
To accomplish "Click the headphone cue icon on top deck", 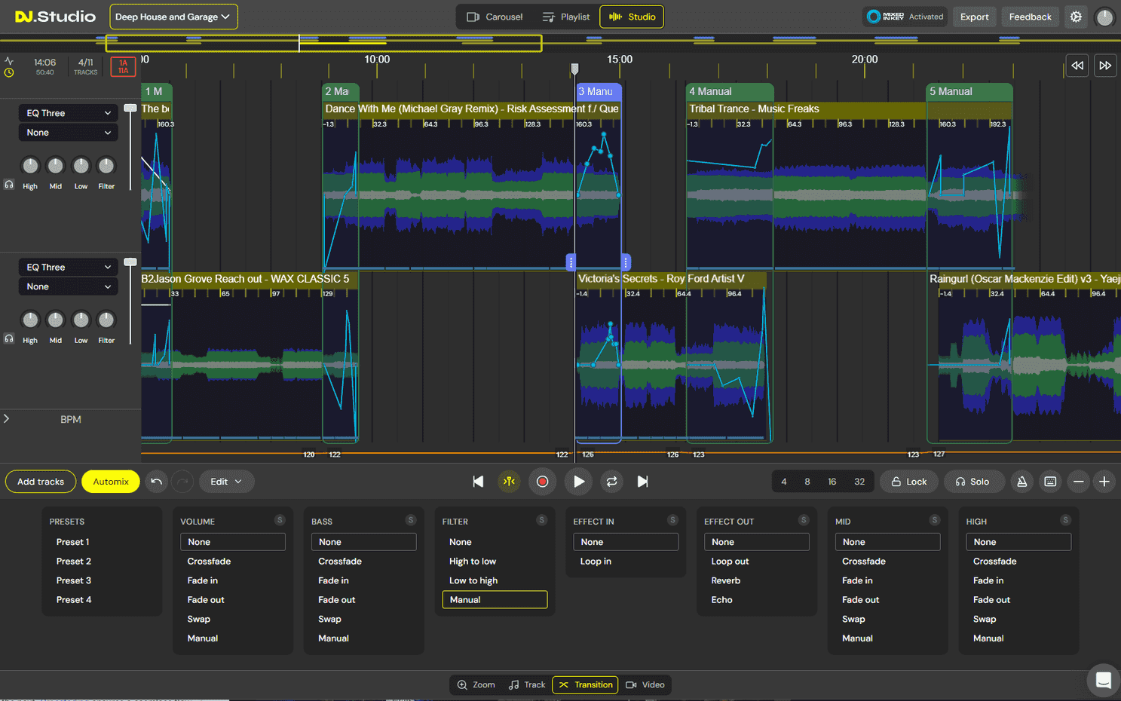I will (x=9, y=184).
